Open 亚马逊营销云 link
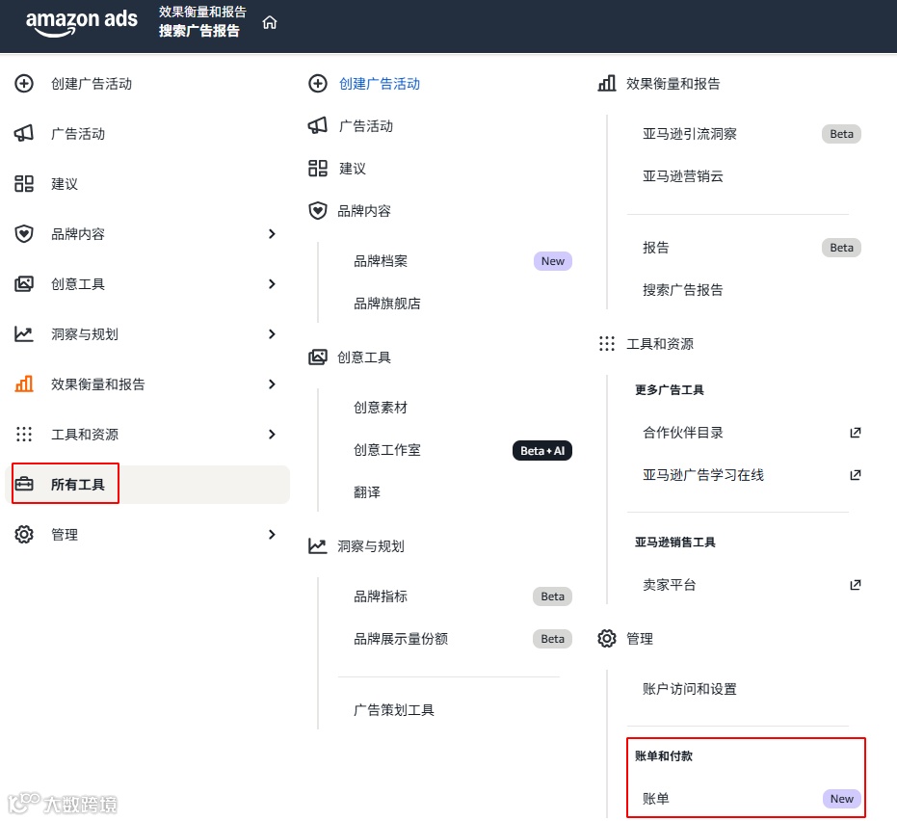 [683, 176]
